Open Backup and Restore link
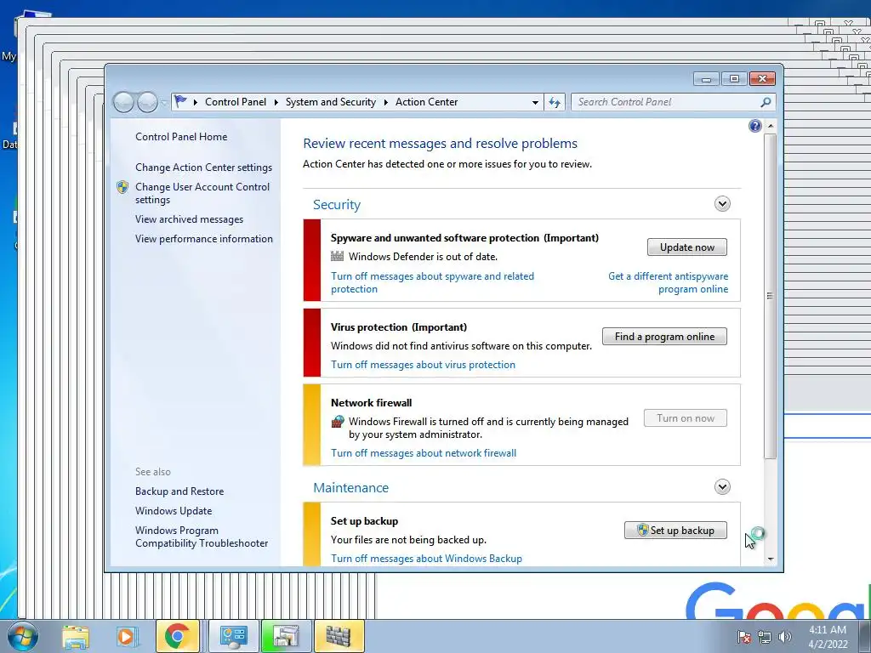 (179, 491)
